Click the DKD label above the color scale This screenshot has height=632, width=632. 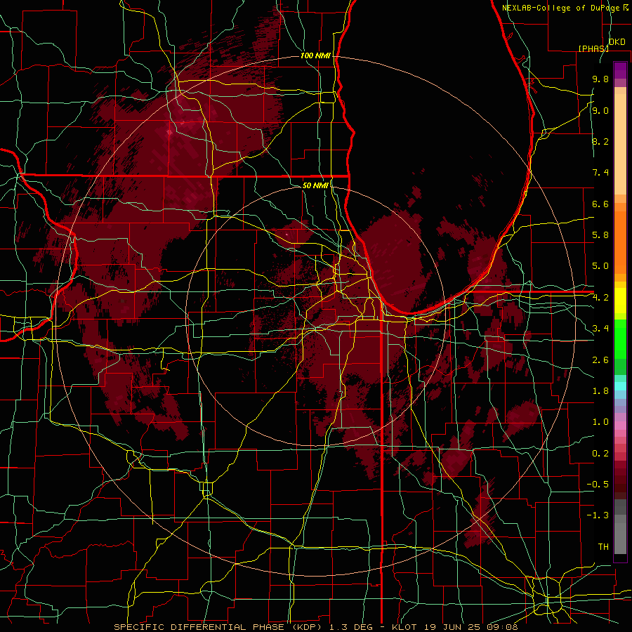tap(617, 42)
